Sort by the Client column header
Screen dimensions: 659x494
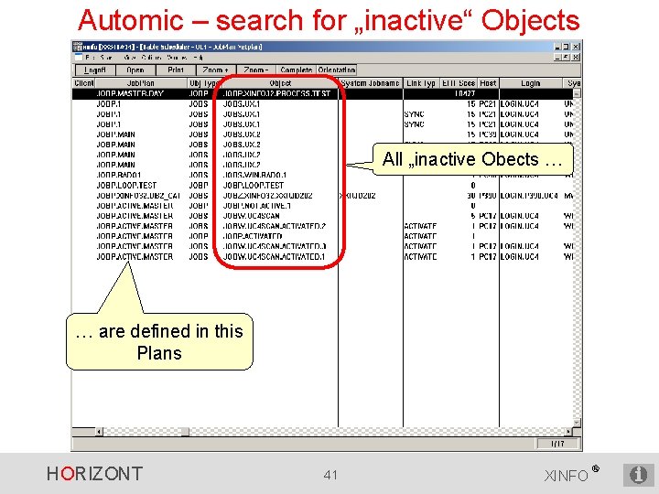[x=83, y=83]
